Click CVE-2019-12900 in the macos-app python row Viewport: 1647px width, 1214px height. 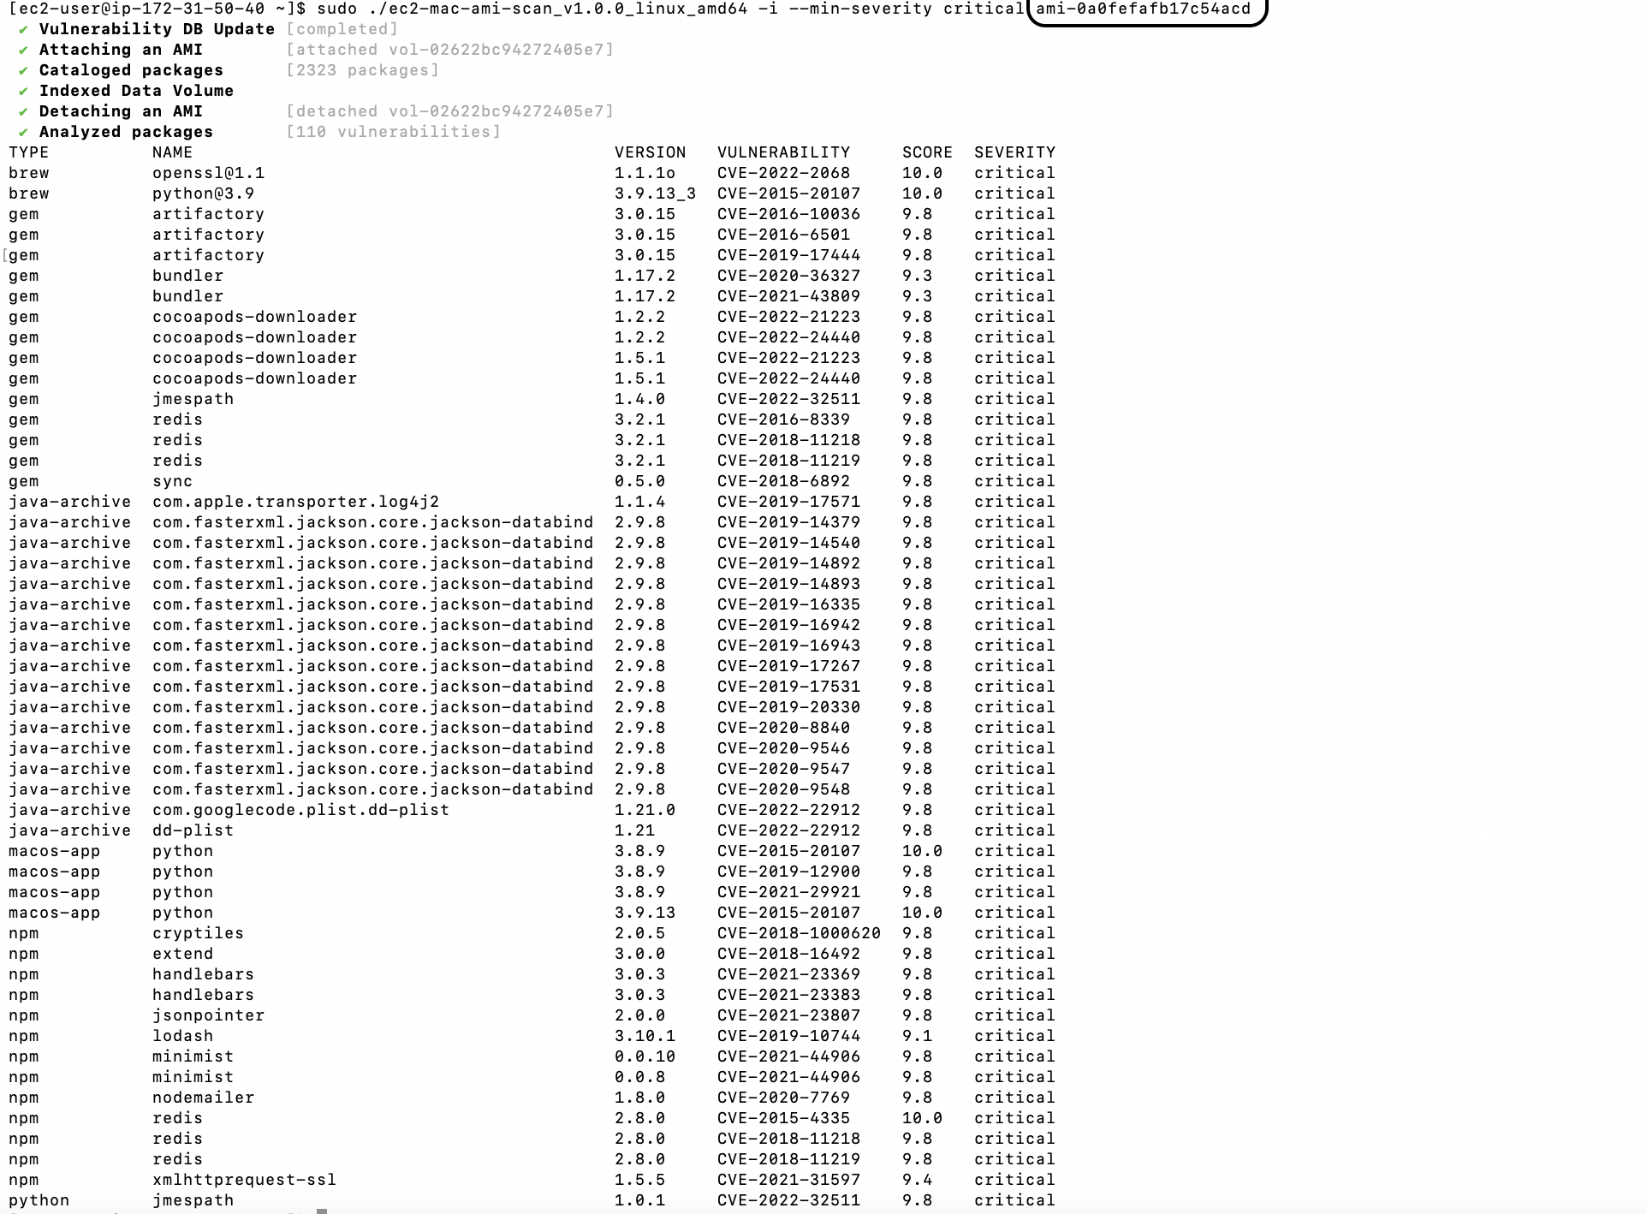789,872
